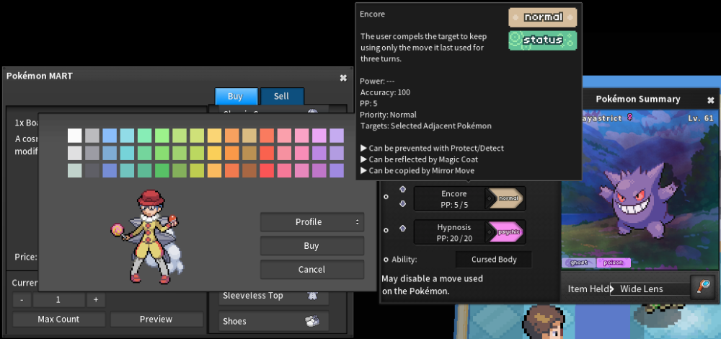Move Encore up with the up arrow
The height and width of the screenshot is (339, 721).
[x=403, y=189]
